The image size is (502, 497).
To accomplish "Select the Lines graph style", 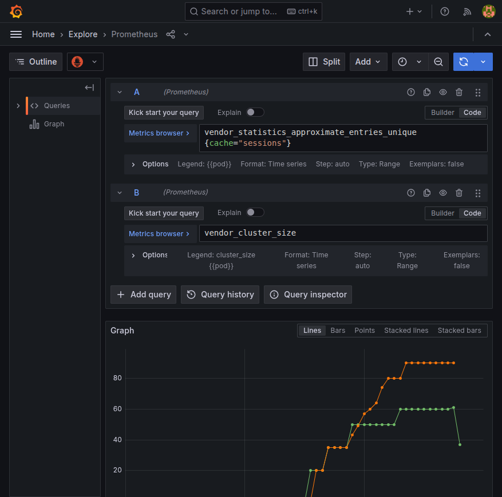I will (312, 331).
